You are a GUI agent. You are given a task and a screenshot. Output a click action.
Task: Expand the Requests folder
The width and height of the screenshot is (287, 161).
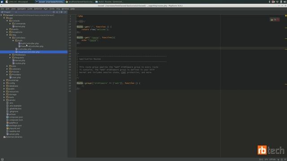tap(10, 58)
